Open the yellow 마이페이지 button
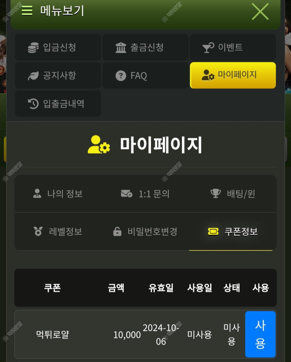 pos(233,75)
